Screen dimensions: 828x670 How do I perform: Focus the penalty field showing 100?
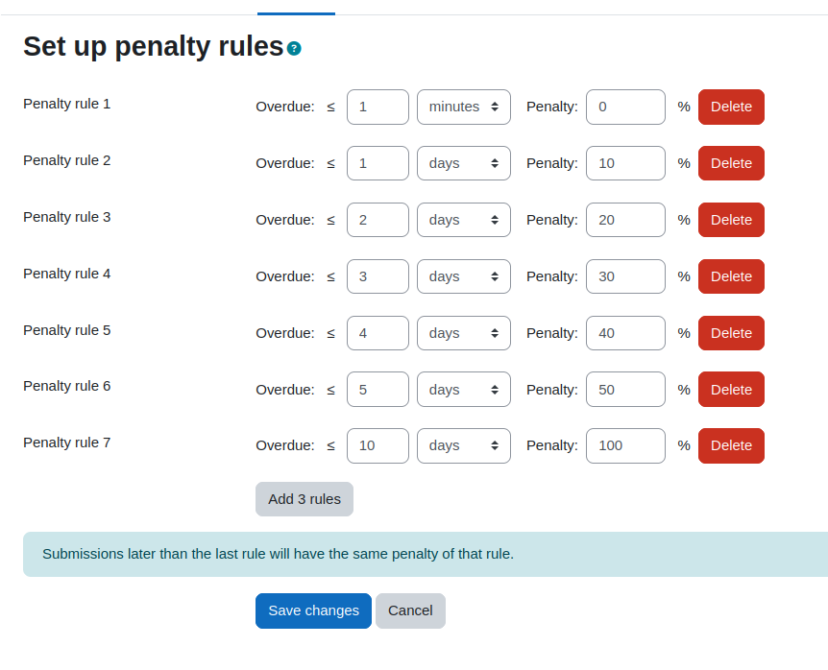point(625,445)
